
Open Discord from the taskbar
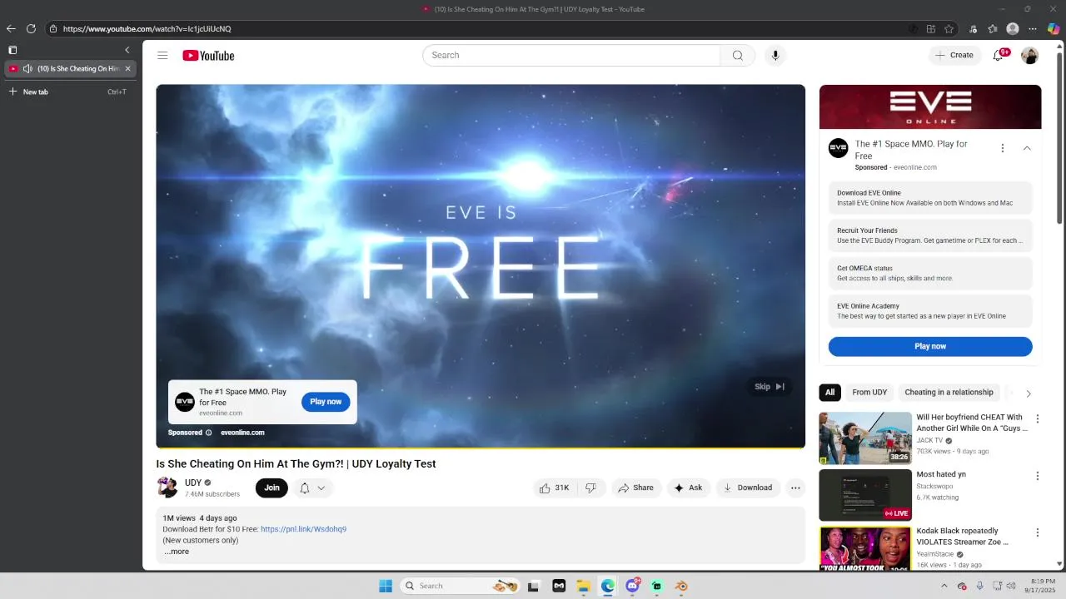click(632, 586)
